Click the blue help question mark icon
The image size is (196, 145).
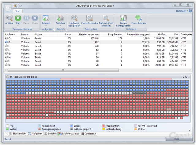(x=190, y=11)
